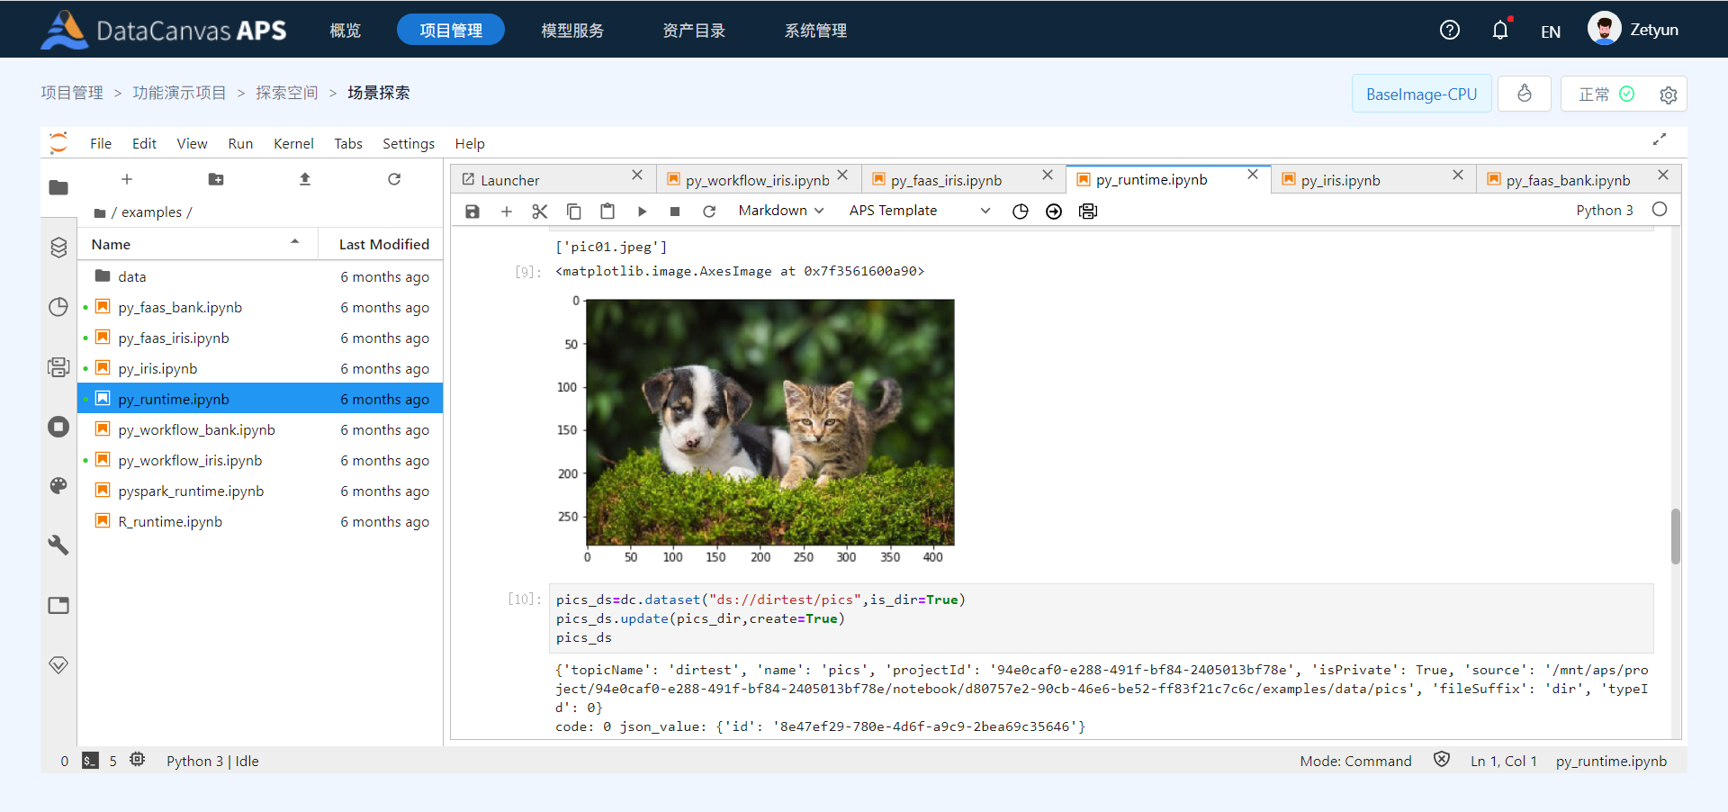Open the Kernel menu

coord(293,144)
